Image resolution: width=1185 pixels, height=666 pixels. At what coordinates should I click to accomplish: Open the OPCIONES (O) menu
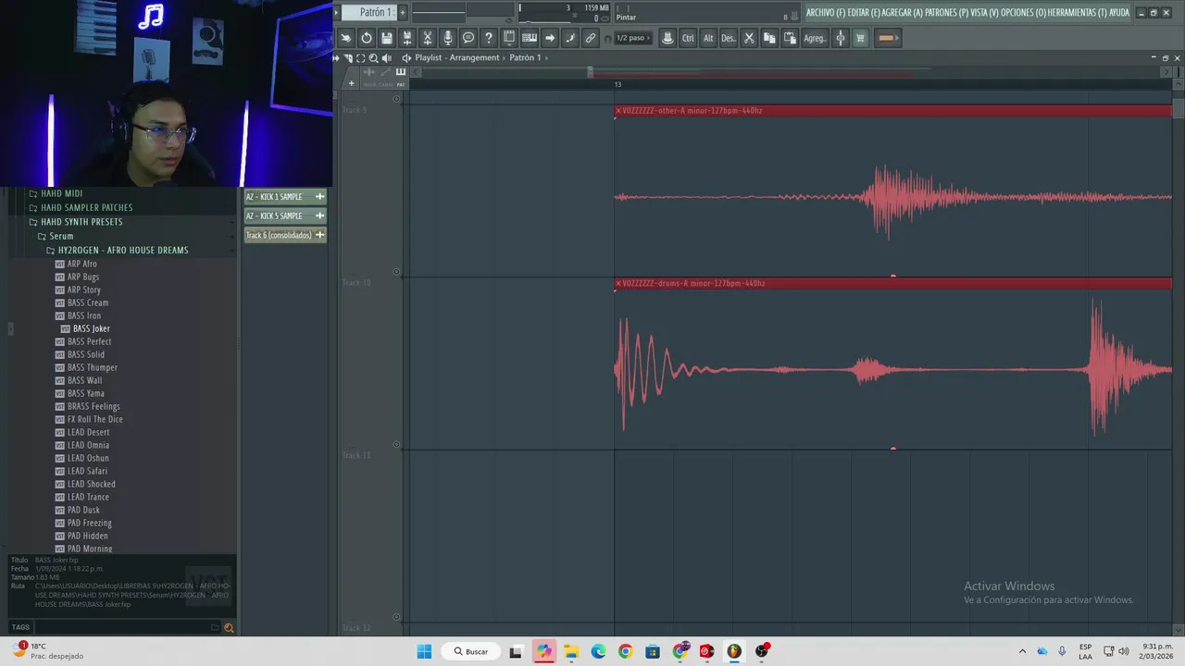1024,12
